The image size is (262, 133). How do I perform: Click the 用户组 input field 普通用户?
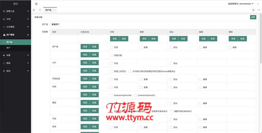tap(153, 24)
